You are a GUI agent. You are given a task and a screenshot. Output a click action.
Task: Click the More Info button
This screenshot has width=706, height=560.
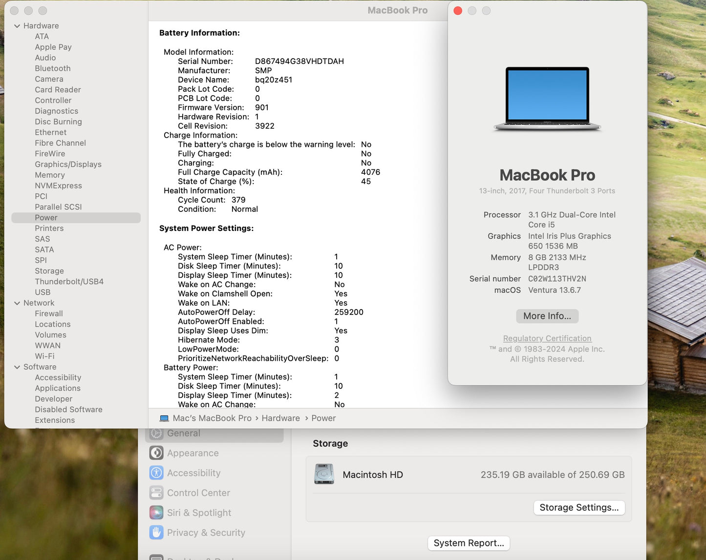click(547, 316)
